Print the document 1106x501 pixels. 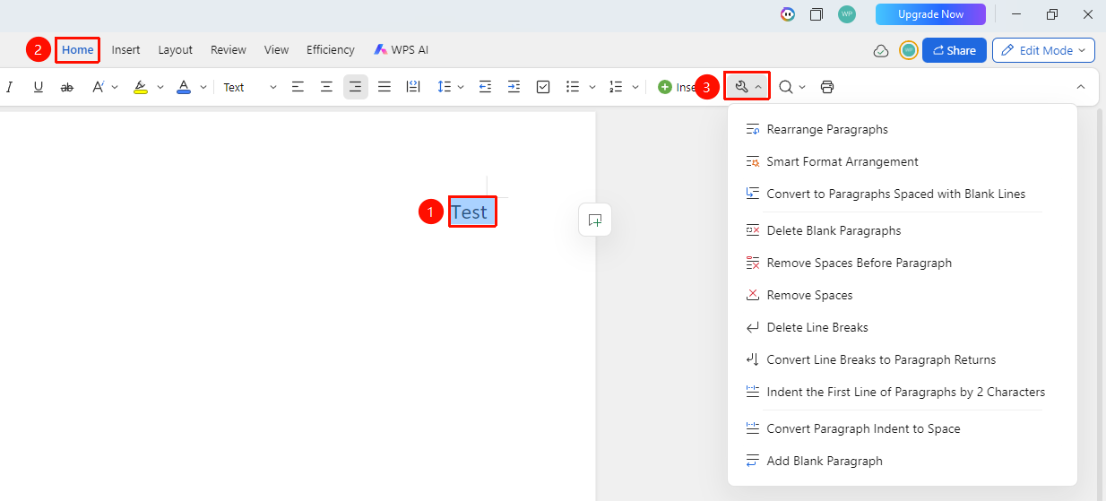827,87
